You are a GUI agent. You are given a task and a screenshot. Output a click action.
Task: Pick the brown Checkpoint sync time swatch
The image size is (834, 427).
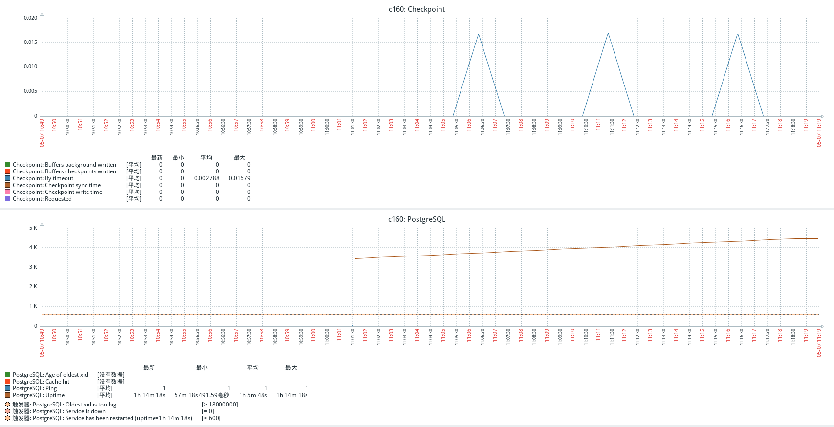[x=8, y=185]
